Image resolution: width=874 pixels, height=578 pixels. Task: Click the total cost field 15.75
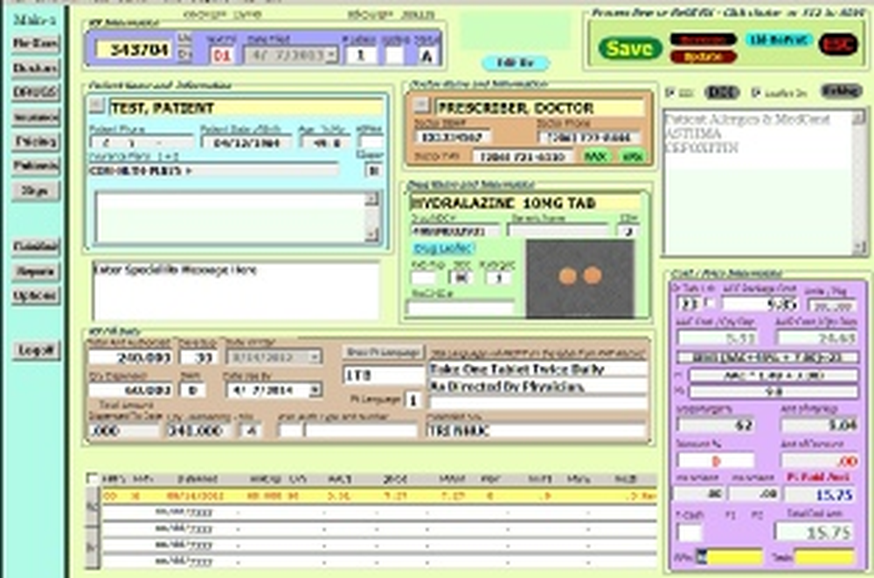tap(815, 533)
